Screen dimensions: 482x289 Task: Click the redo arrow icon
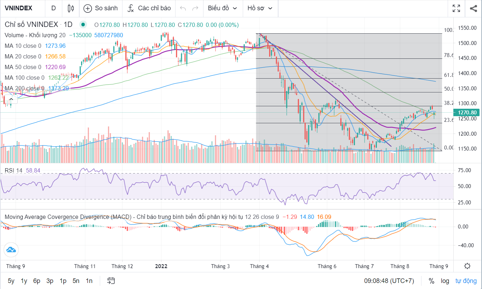click(x=195, y=8)
